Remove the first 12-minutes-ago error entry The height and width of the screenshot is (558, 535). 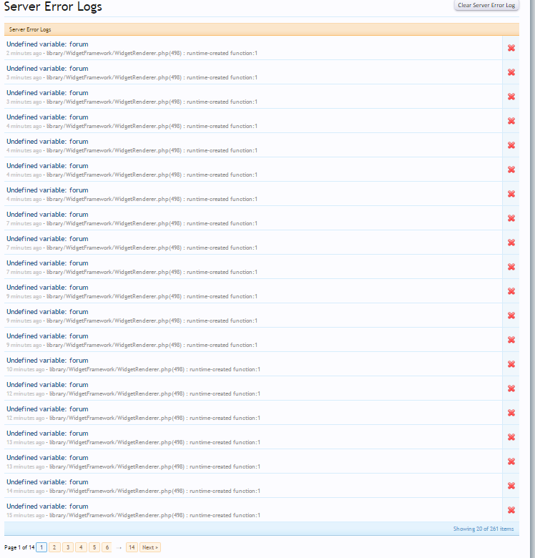click(511, 388)
